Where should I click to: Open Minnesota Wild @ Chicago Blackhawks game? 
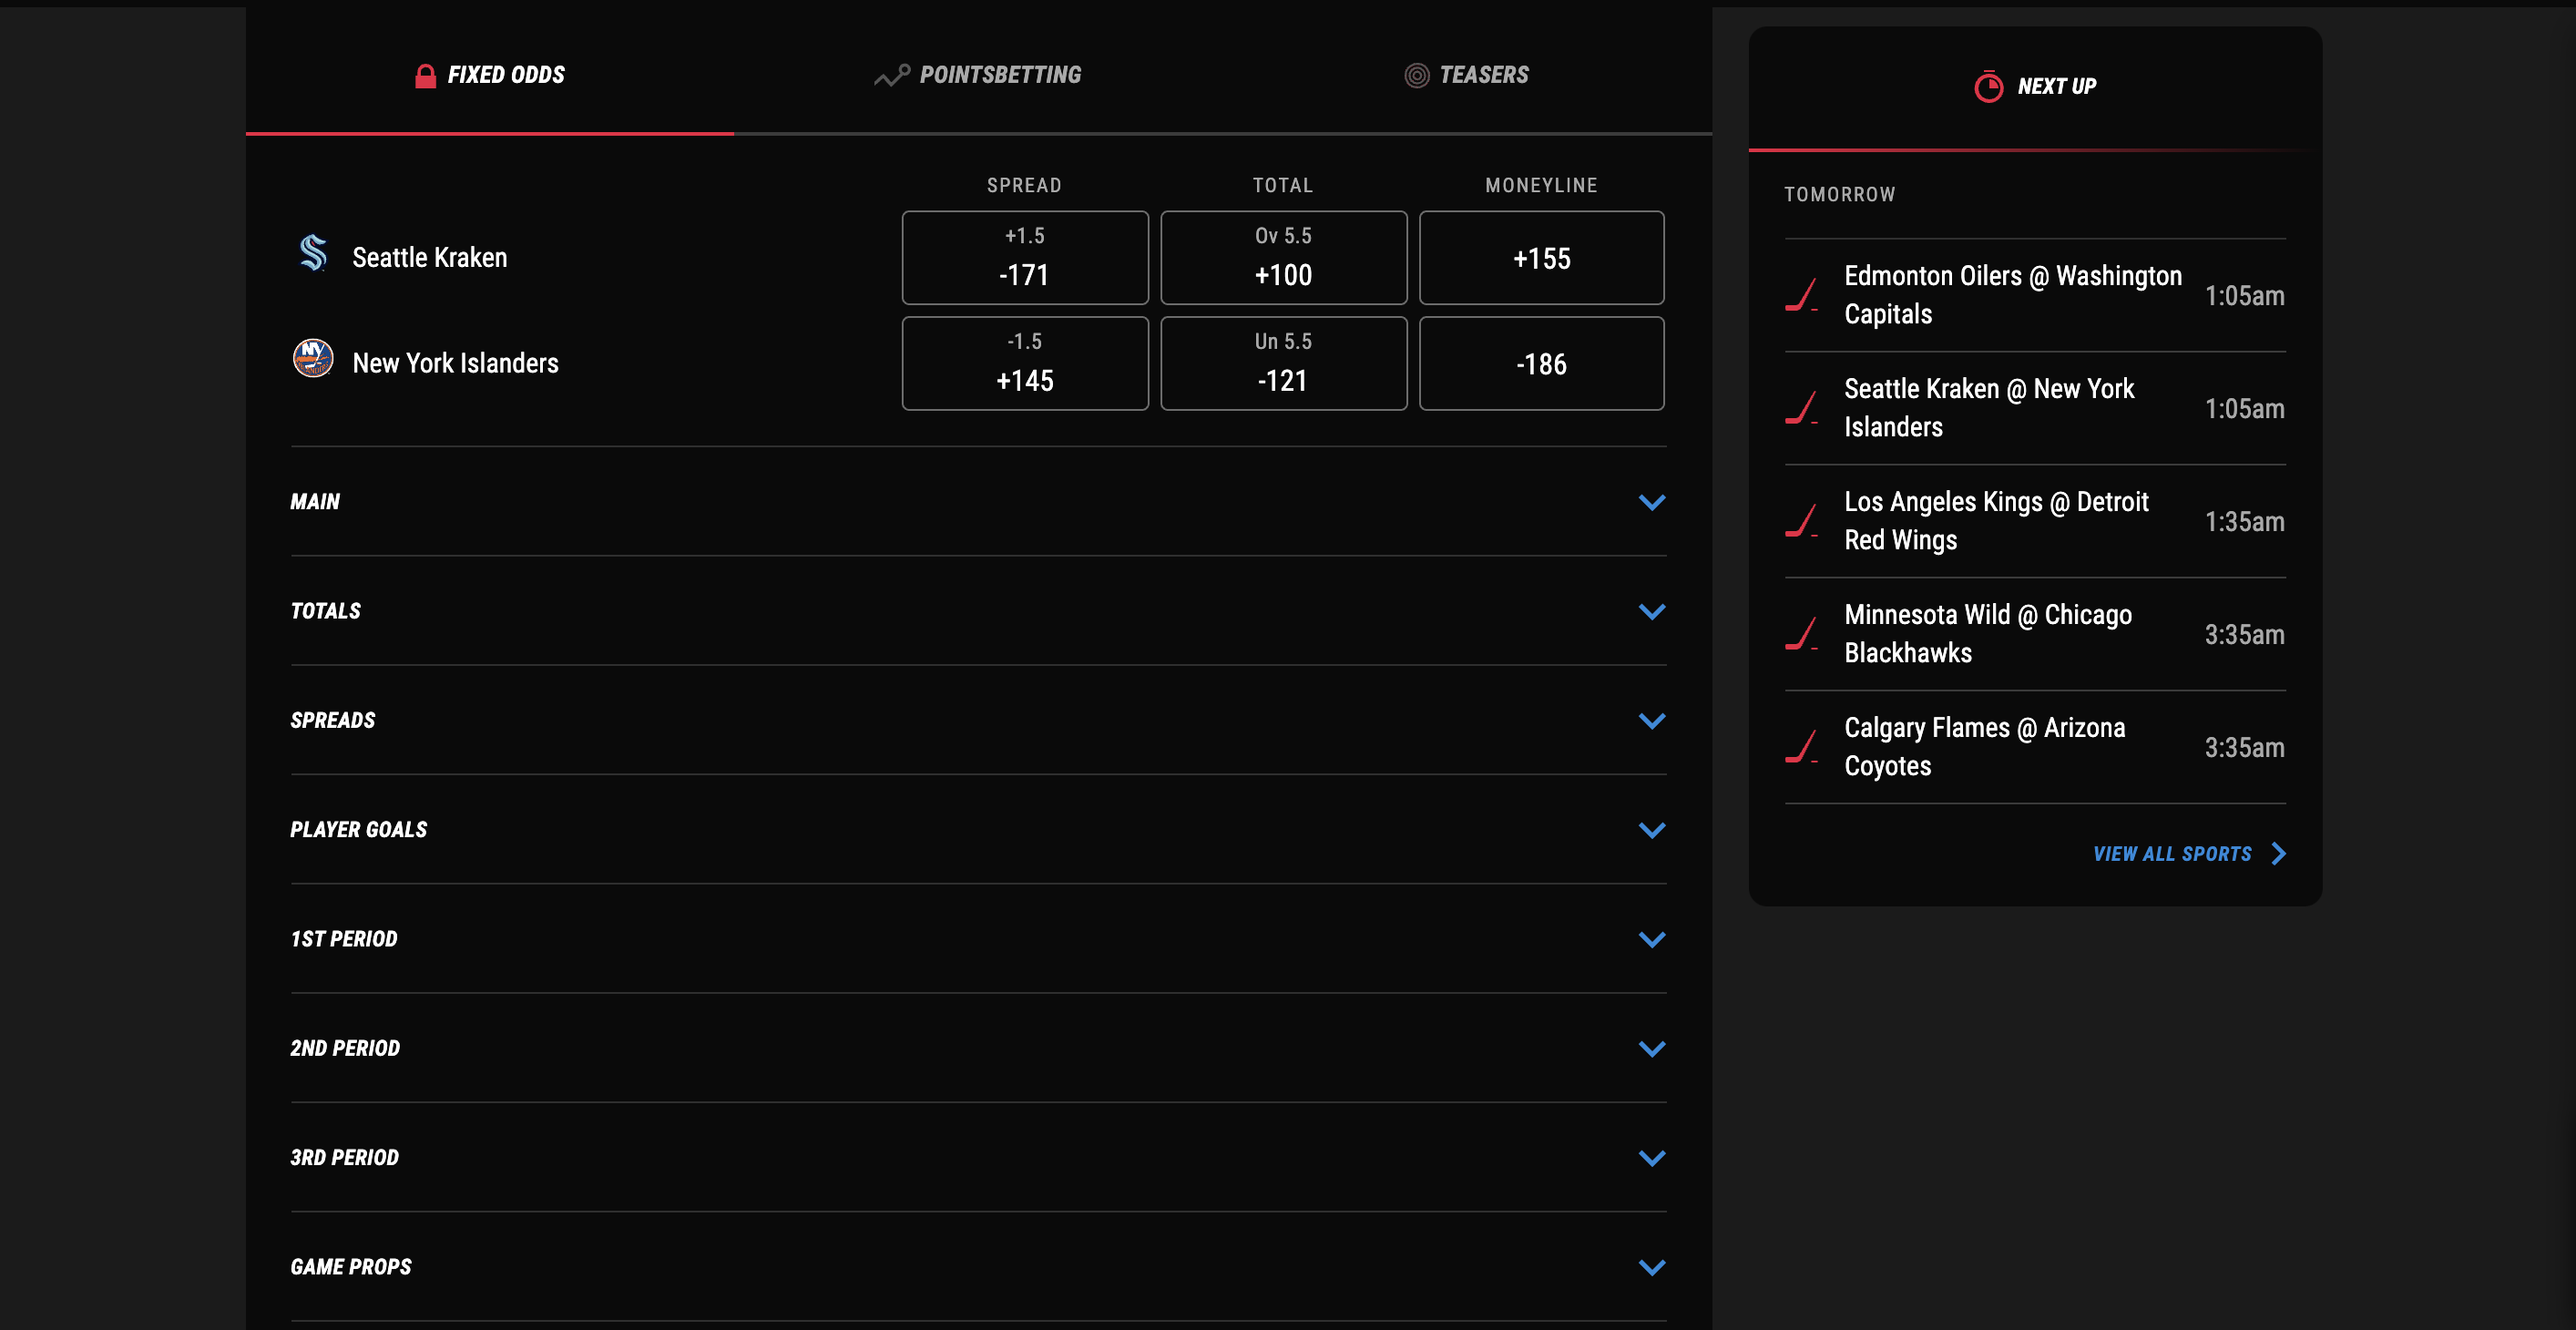pyautogui.click(x=2035, y=634)
